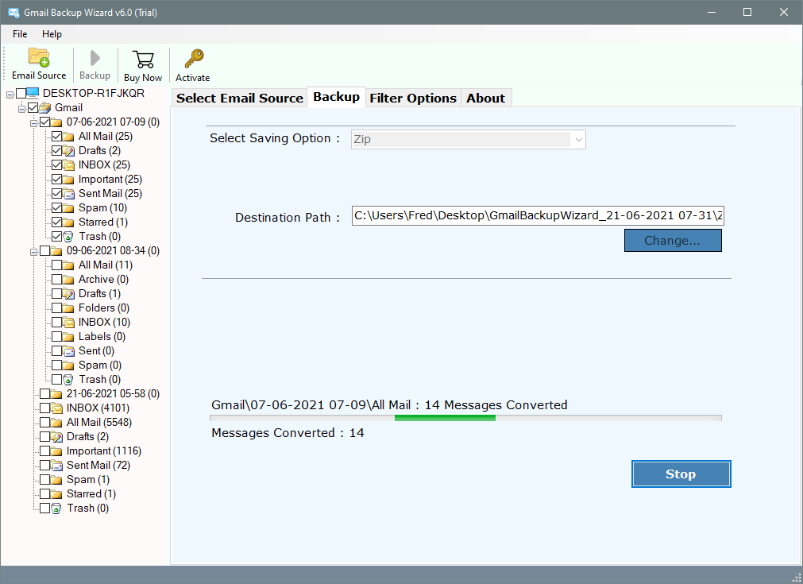Image resolution: width=803 pixels, height=584 pixels.
Task: Check the 09-06-2021 08-34 checkbox
Action: 45,250
